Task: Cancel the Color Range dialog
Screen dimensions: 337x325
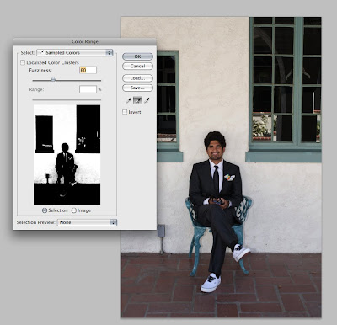Action: coord(137,67)
